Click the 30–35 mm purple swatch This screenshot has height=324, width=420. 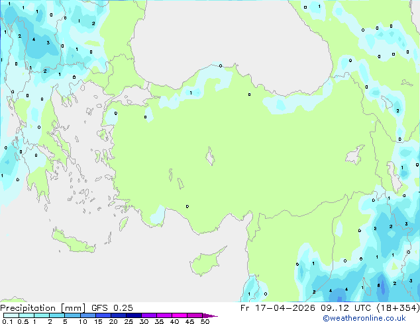148,315
